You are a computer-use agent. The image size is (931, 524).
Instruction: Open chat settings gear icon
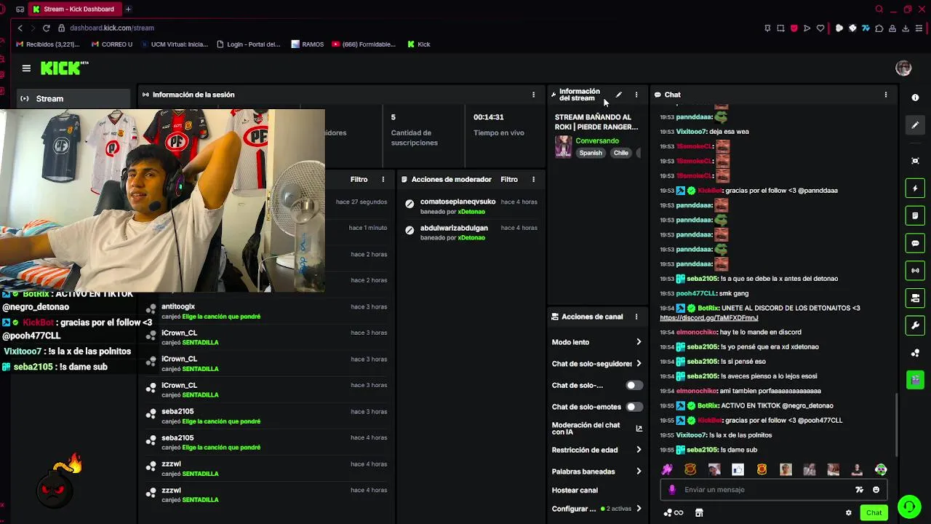848,512
